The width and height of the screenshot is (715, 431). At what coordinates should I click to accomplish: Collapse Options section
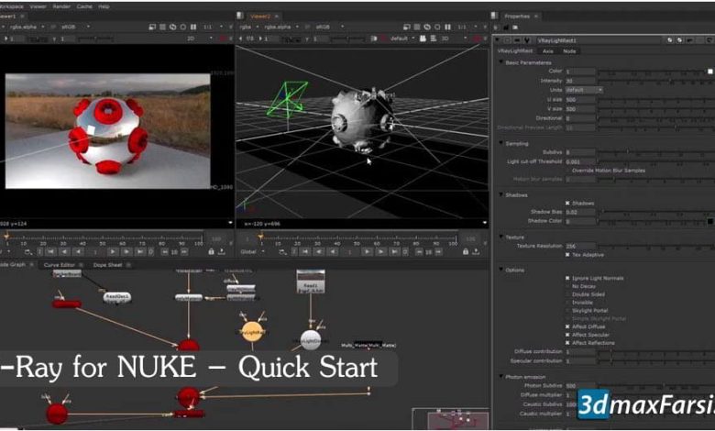pyautogui.click(x=501, y=270)
